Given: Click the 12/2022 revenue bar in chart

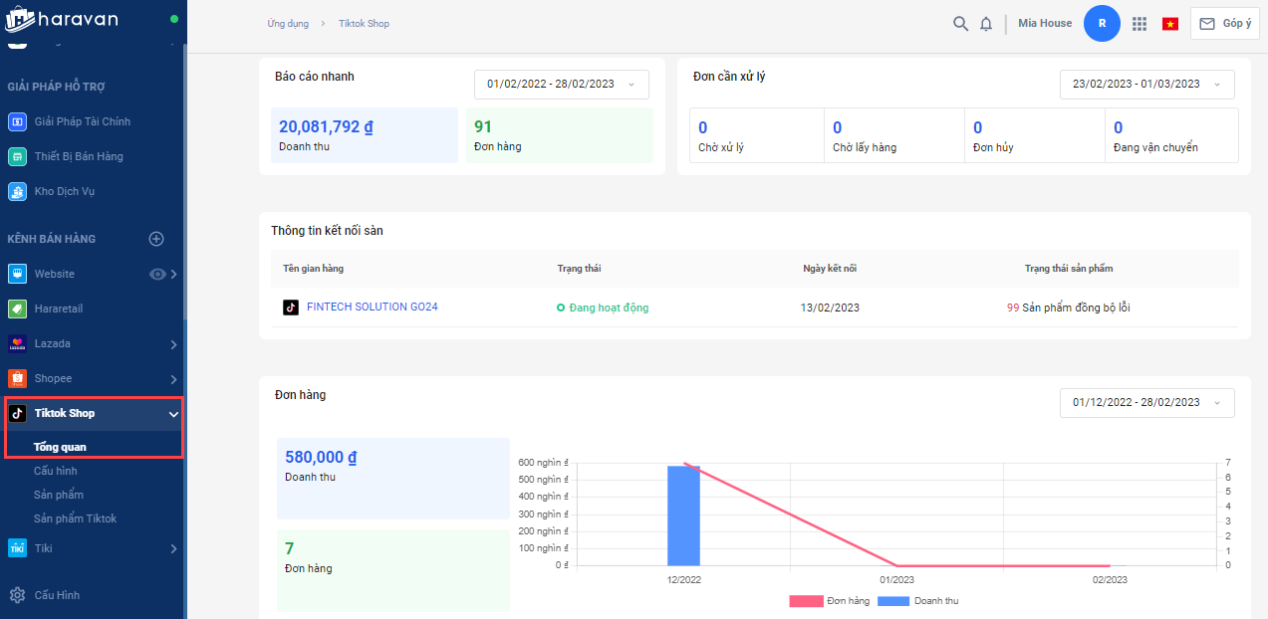Looking at the screenshot, I should click(x=683, y=515).
